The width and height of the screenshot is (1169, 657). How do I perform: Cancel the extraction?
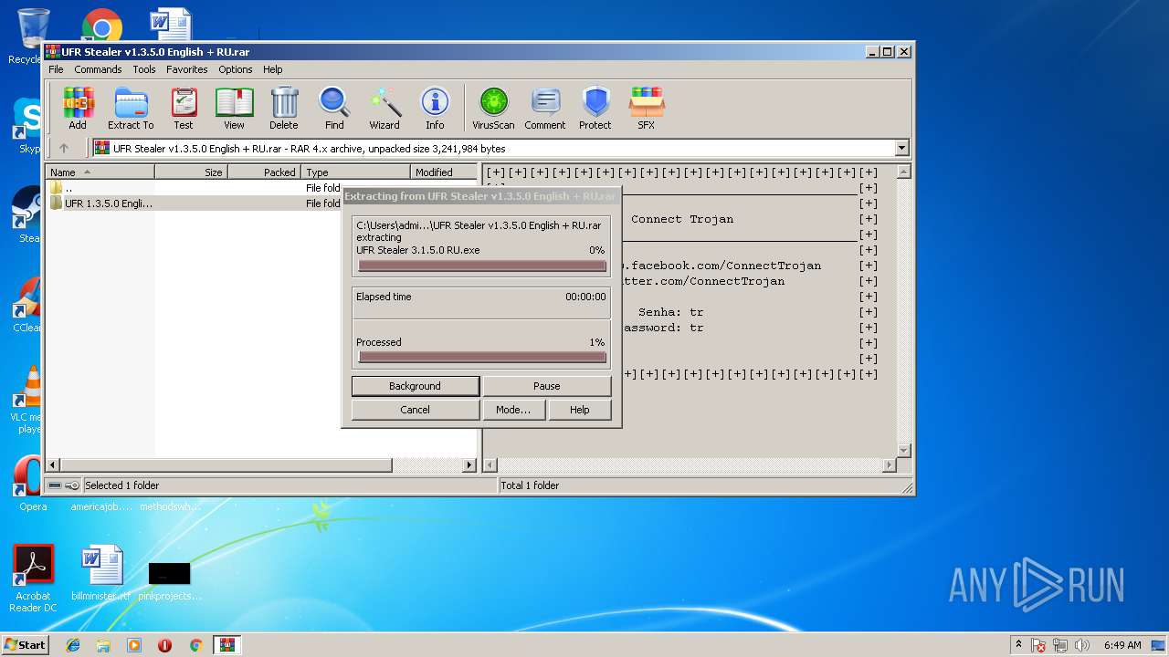coord(415,410)
